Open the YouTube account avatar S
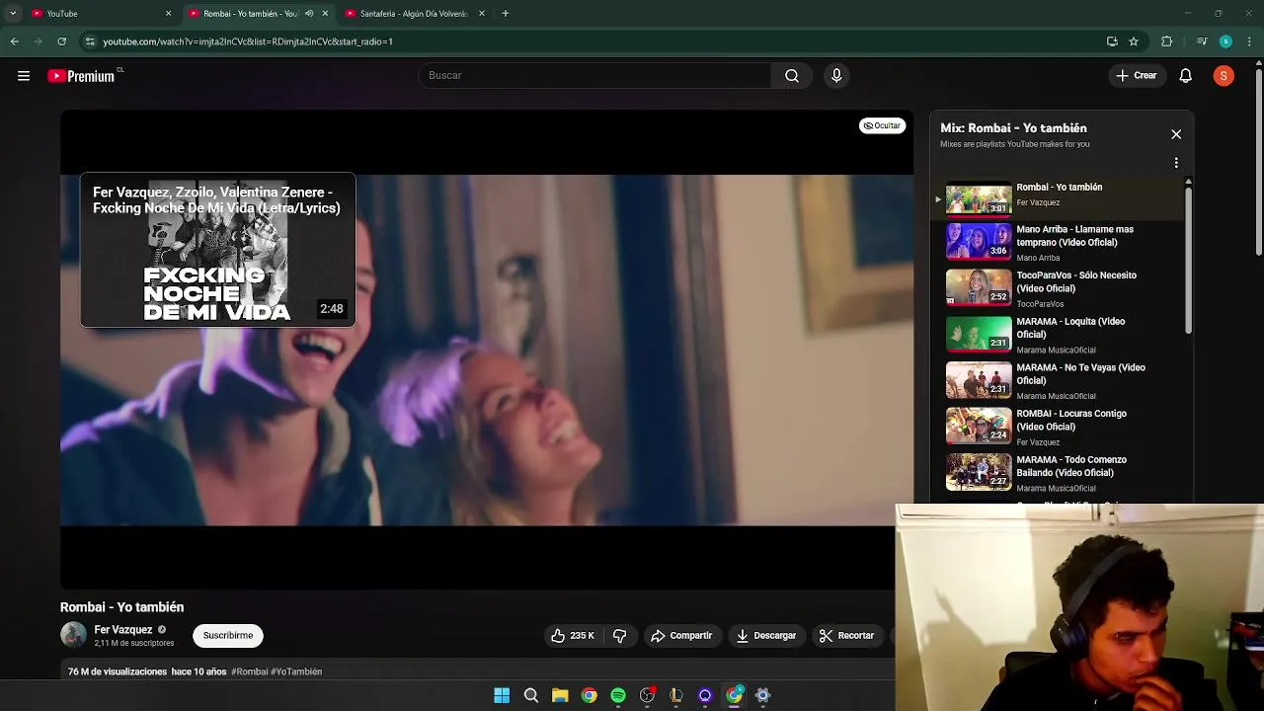The height and width of the screenshot is (711, 1264). pos(1224,76)
